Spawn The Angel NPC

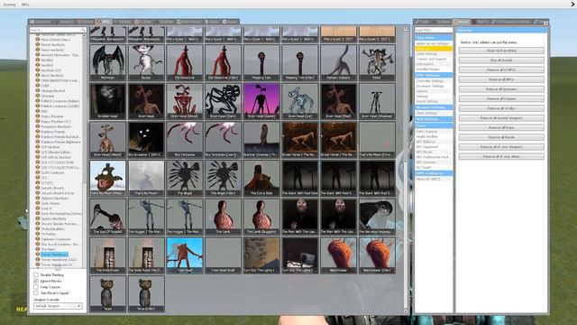click(x=184, y=178)
